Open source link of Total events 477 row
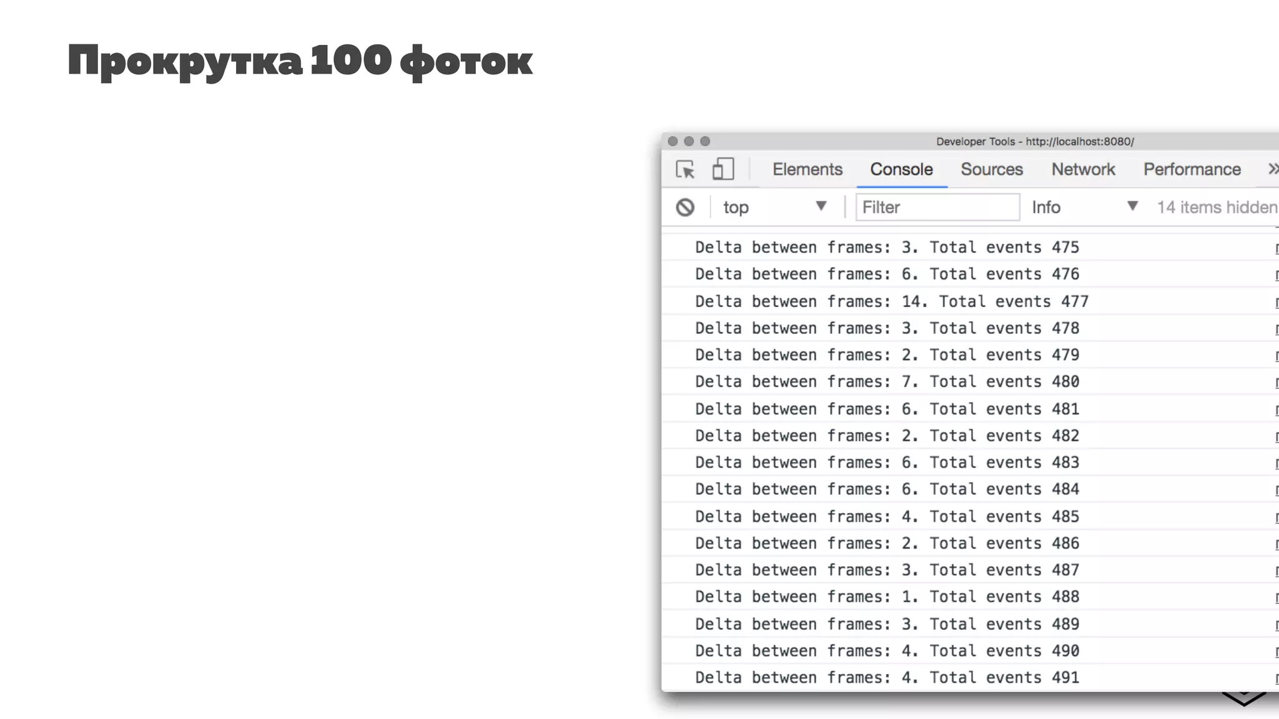 point(1277,303)
